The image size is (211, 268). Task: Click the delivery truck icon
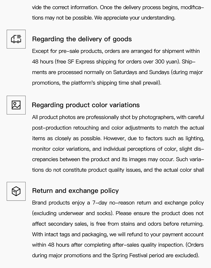[x=16, y=39]
